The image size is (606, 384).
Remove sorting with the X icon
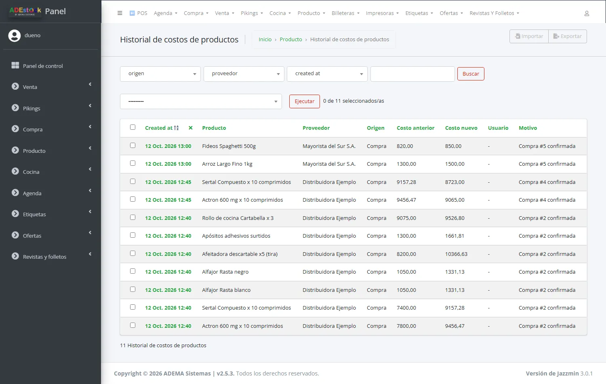[x=191, y=128]
